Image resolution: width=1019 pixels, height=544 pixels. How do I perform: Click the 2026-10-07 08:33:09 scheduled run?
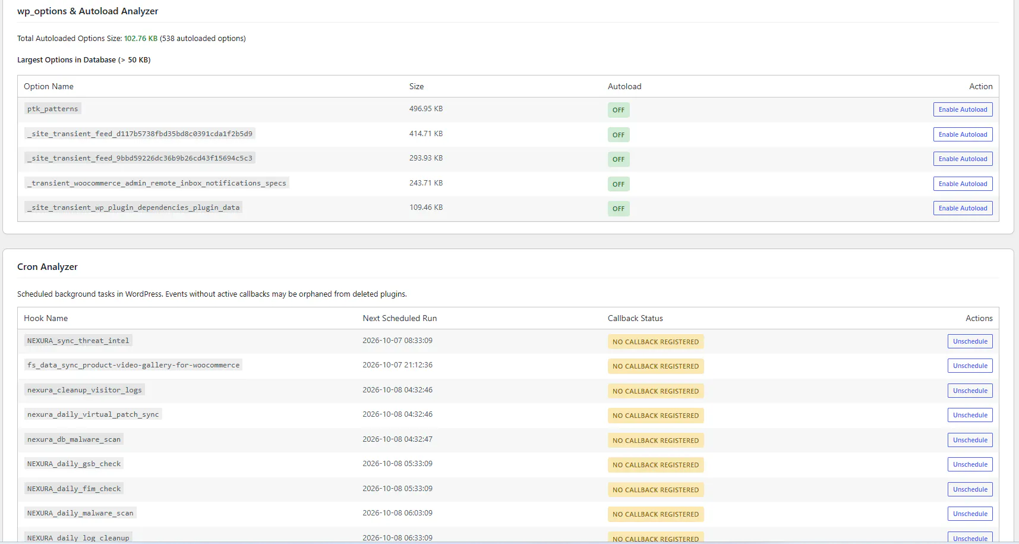click(x=397, y=341)
